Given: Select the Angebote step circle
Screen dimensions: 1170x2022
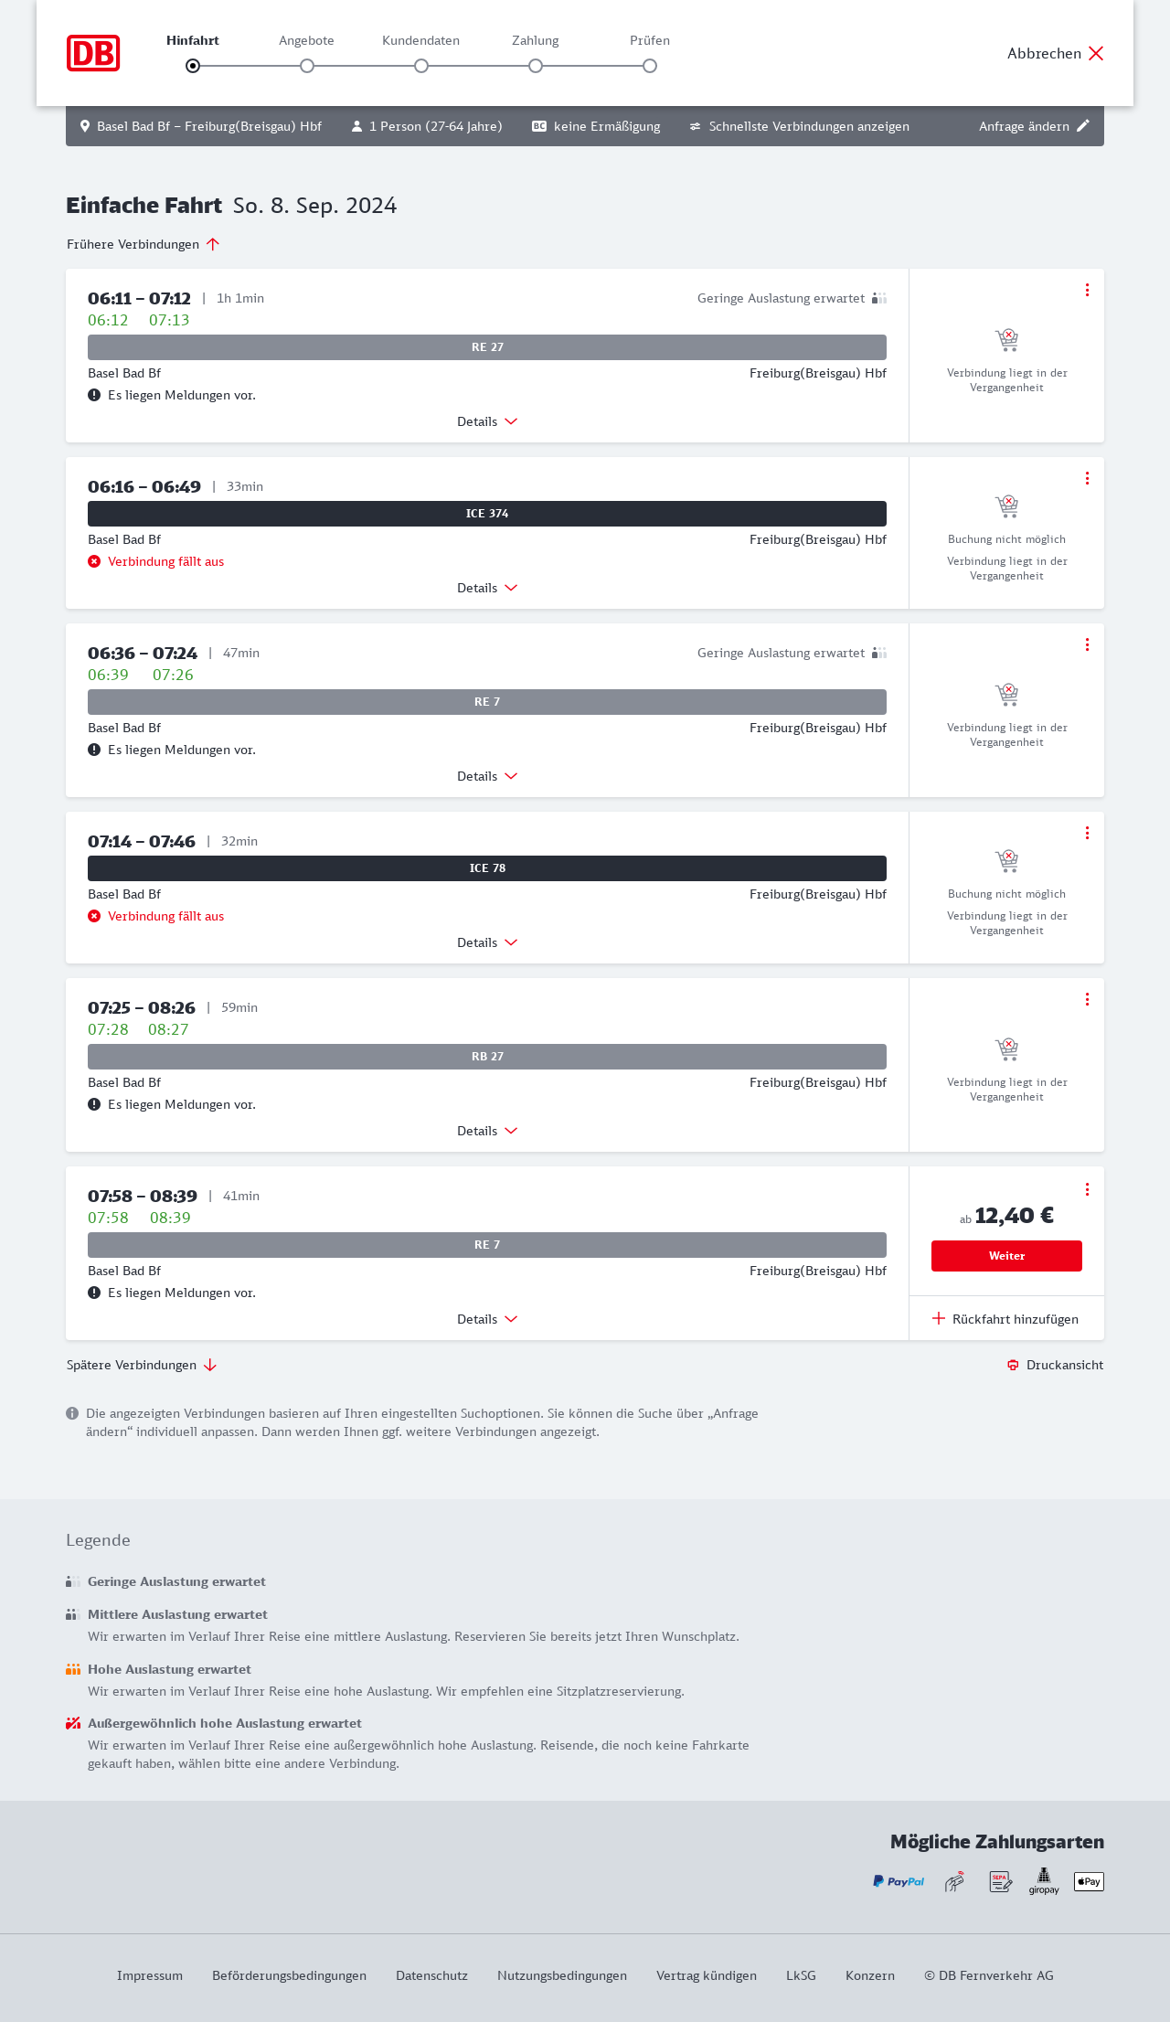Looking at the screenshot, I should (307, 66).
